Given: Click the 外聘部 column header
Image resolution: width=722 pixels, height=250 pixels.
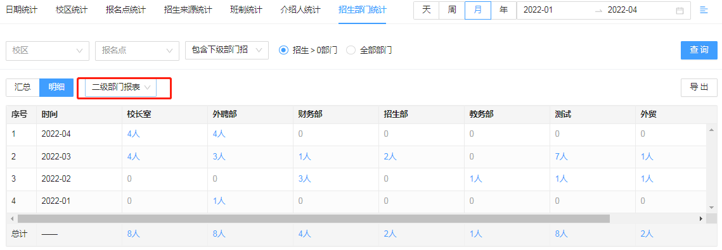Looking at the screenshot, I should pyautogui.click(x=250, y=115).
